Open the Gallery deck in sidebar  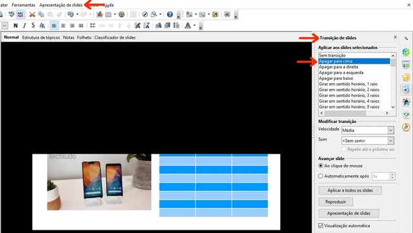406,115
